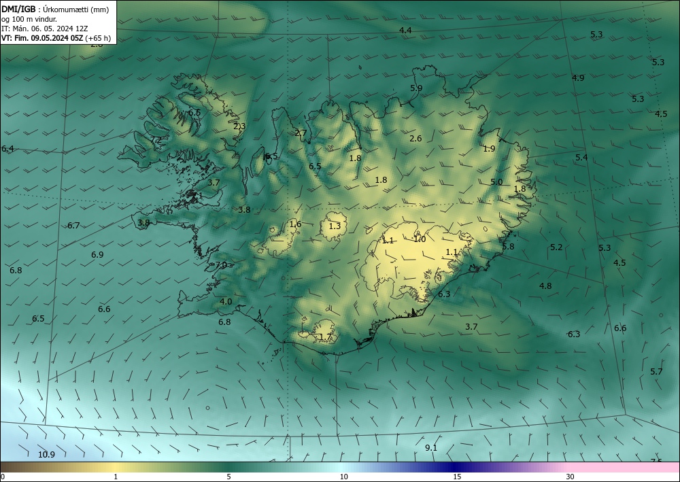This screenshot has height=482, width=680.
Task: Click the value "2.6" in the northern interior
Action: point(415,139)
